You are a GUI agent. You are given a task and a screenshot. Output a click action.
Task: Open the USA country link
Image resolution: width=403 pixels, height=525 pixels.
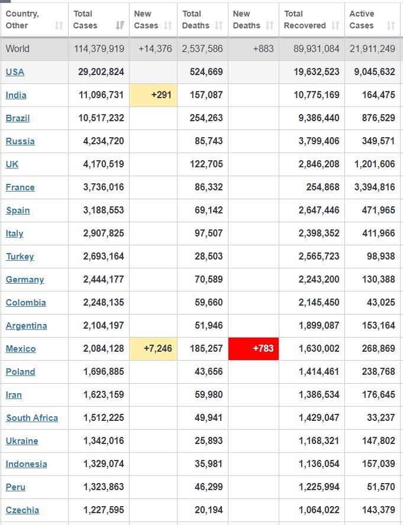click(15, 72)
